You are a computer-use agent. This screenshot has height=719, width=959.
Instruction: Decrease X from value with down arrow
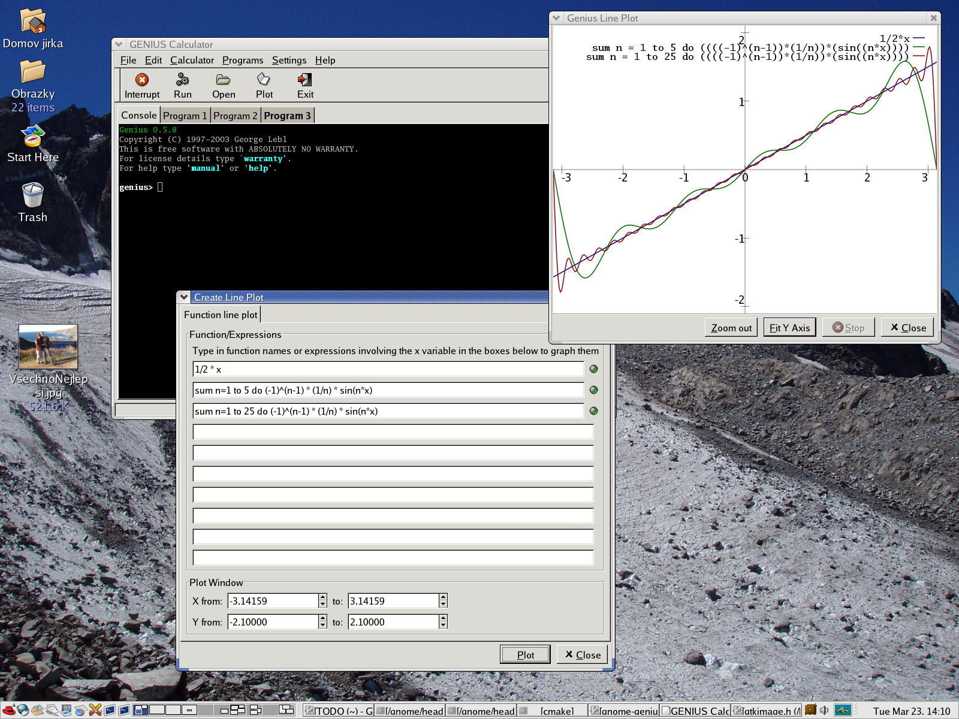tap(323, 605)
